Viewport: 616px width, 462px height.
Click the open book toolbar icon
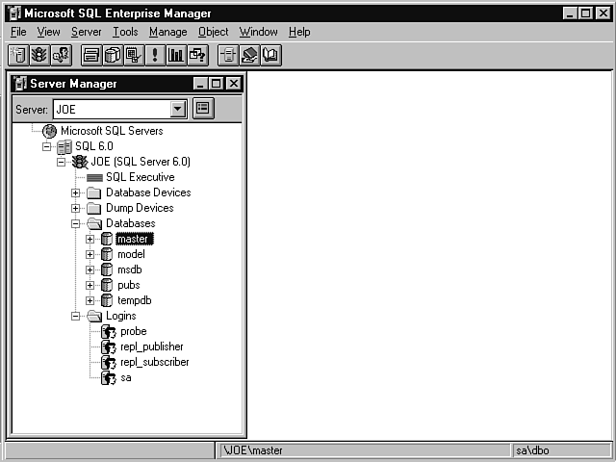pyautogui.click(x=270, y=56)
